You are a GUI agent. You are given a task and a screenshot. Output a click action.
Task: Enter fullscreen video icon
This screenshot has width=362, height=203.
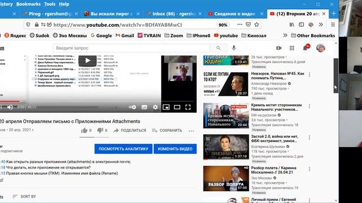(x=188, y=107)
